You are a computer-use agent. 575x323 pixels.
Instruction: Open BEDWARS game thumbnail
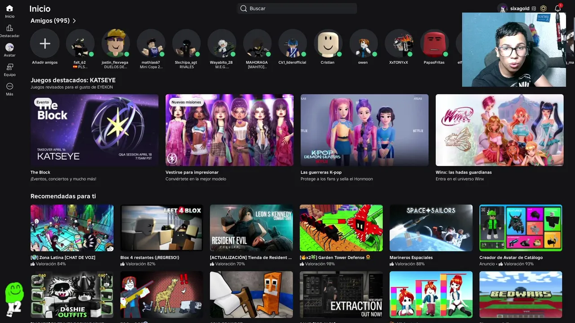[x=521, y=294]
